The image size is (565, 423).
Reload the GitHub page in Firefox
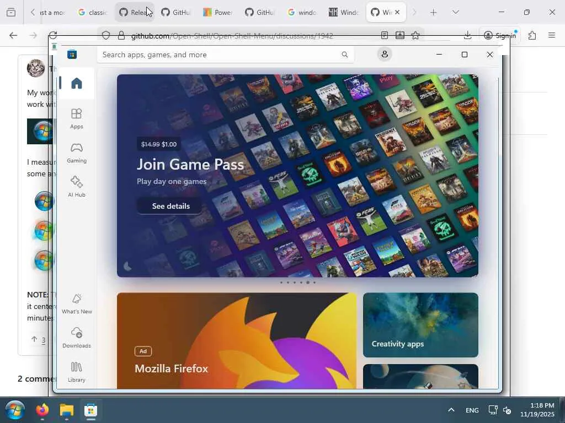[53, 35]
